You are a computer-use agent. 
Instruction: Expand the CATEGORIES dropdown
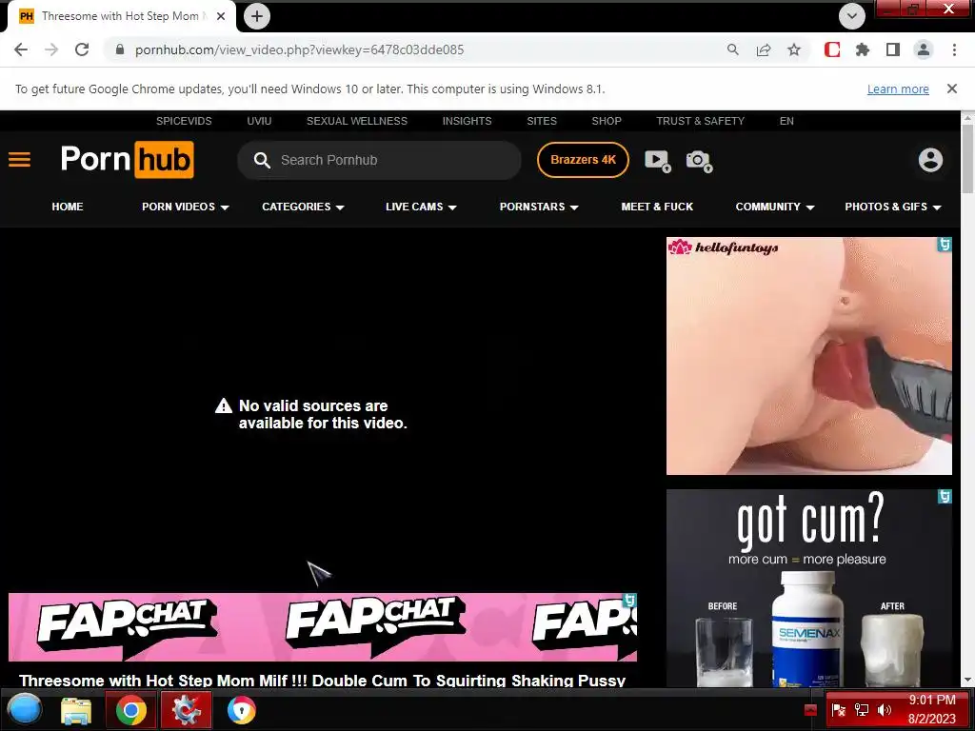pos(303,207)
